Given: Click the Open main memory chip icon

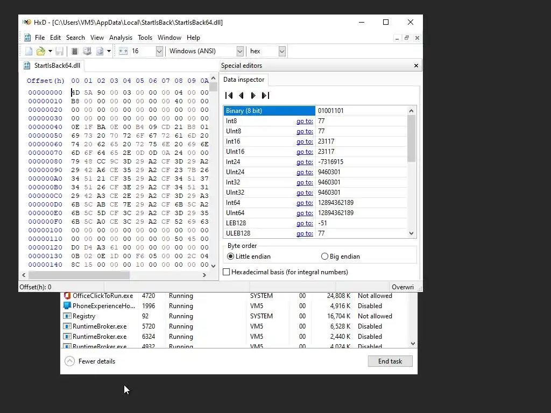Looking at the screenshot, I should (74, 51).
